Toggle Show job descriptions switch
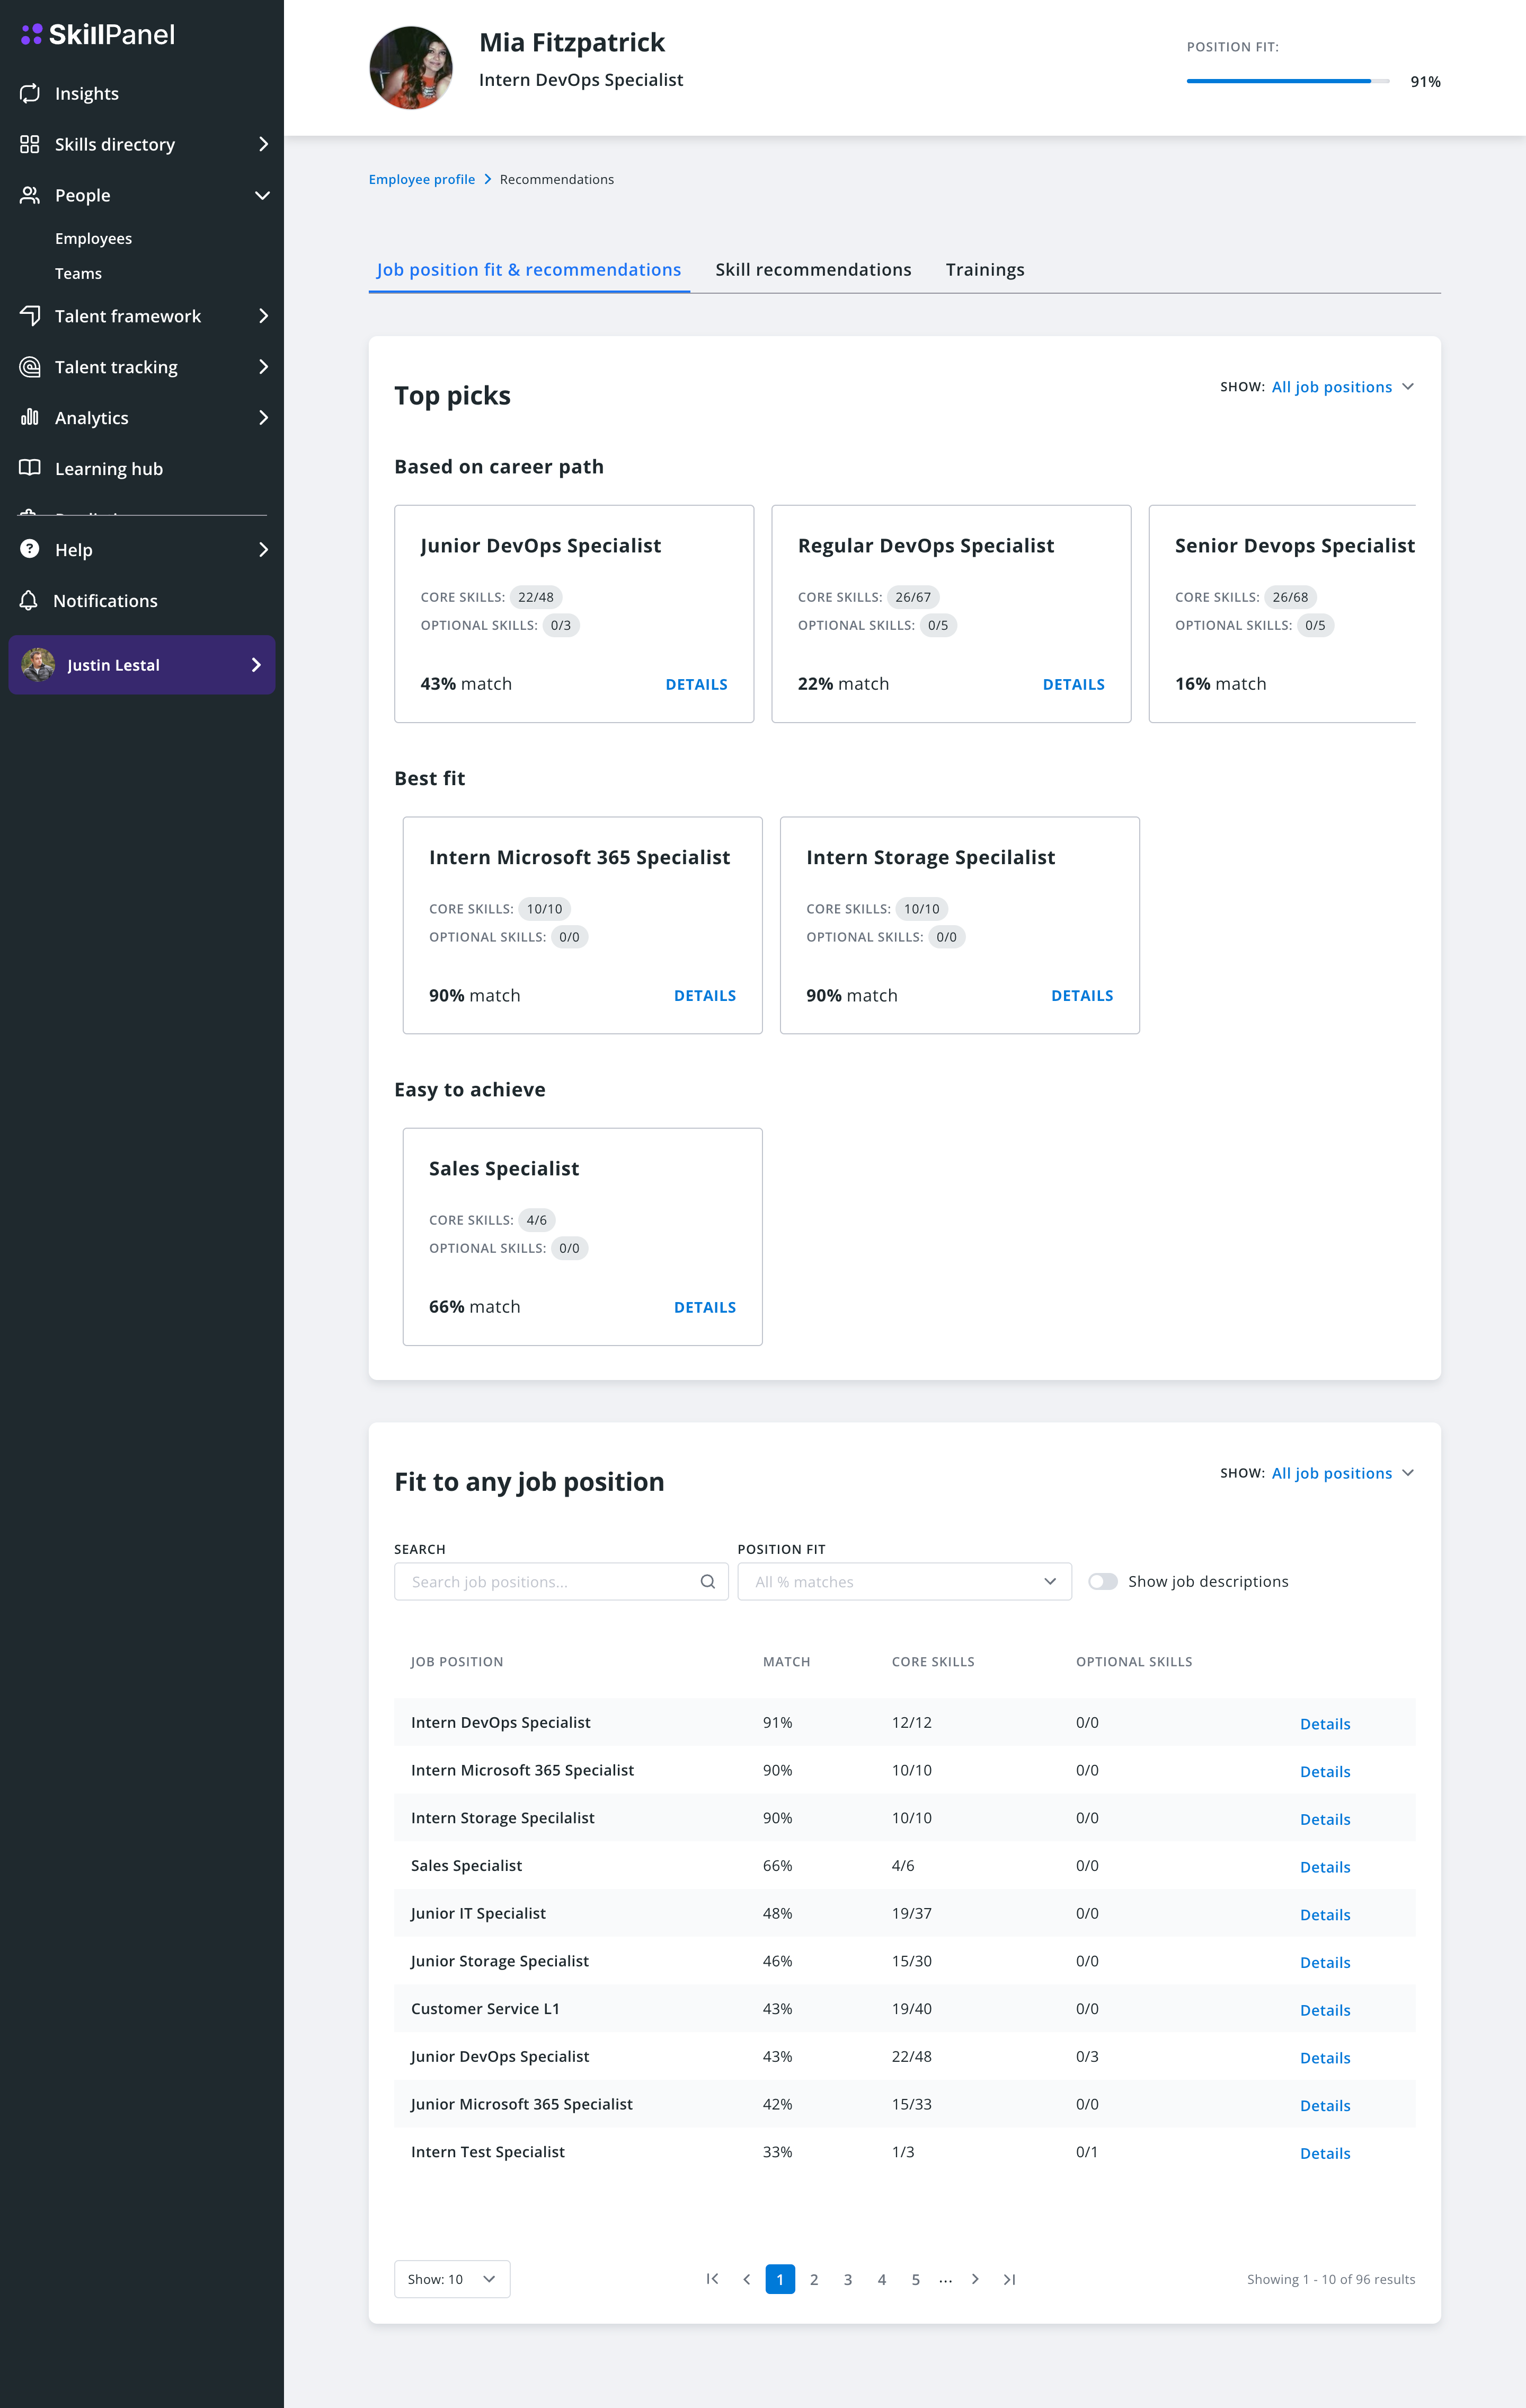The image size is (1526, 2408). 1102,1582
